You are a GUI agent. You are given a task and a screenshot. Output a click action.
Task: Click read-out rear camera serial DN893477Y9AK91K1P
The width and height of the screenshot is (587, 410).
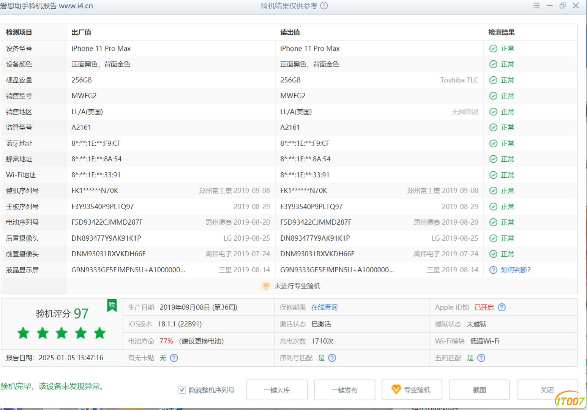tap(315, 238)
